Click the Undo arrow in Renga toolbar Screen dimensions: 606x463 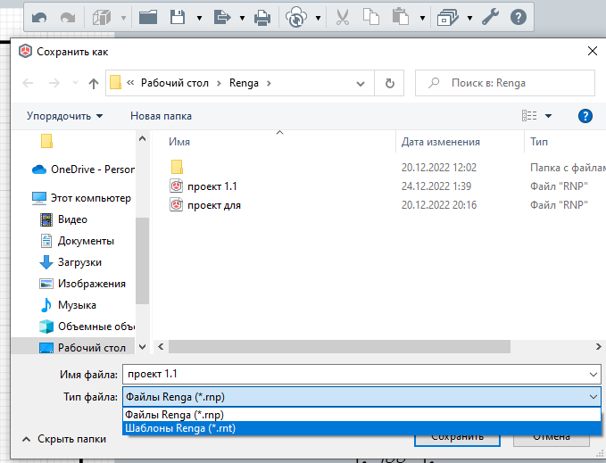pos(39,17)
